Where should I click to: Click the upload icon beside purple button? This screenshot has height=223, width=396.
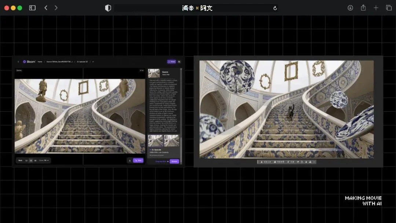pyautogui.click(x=129, y=160)
